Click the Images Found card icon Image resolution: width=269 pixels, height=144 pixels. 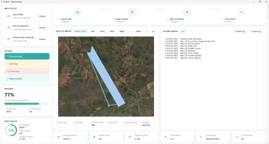coord(94,137)
